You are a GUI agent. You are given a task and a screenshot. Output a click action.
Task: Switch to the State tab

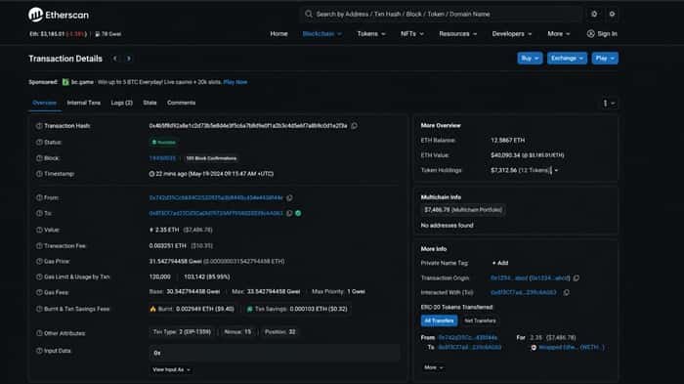click(150, 103)
